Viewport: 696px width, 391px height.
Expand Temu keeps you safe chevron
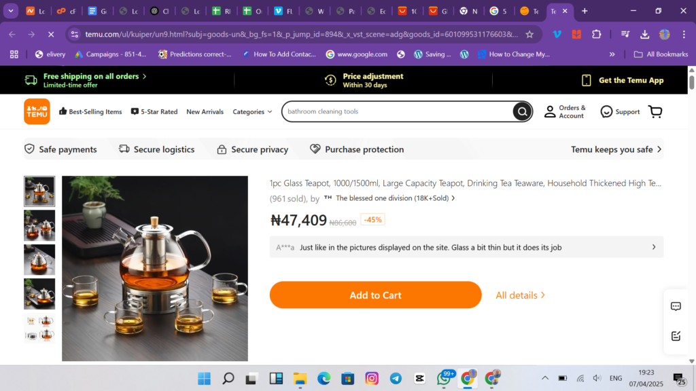point(659,149)
